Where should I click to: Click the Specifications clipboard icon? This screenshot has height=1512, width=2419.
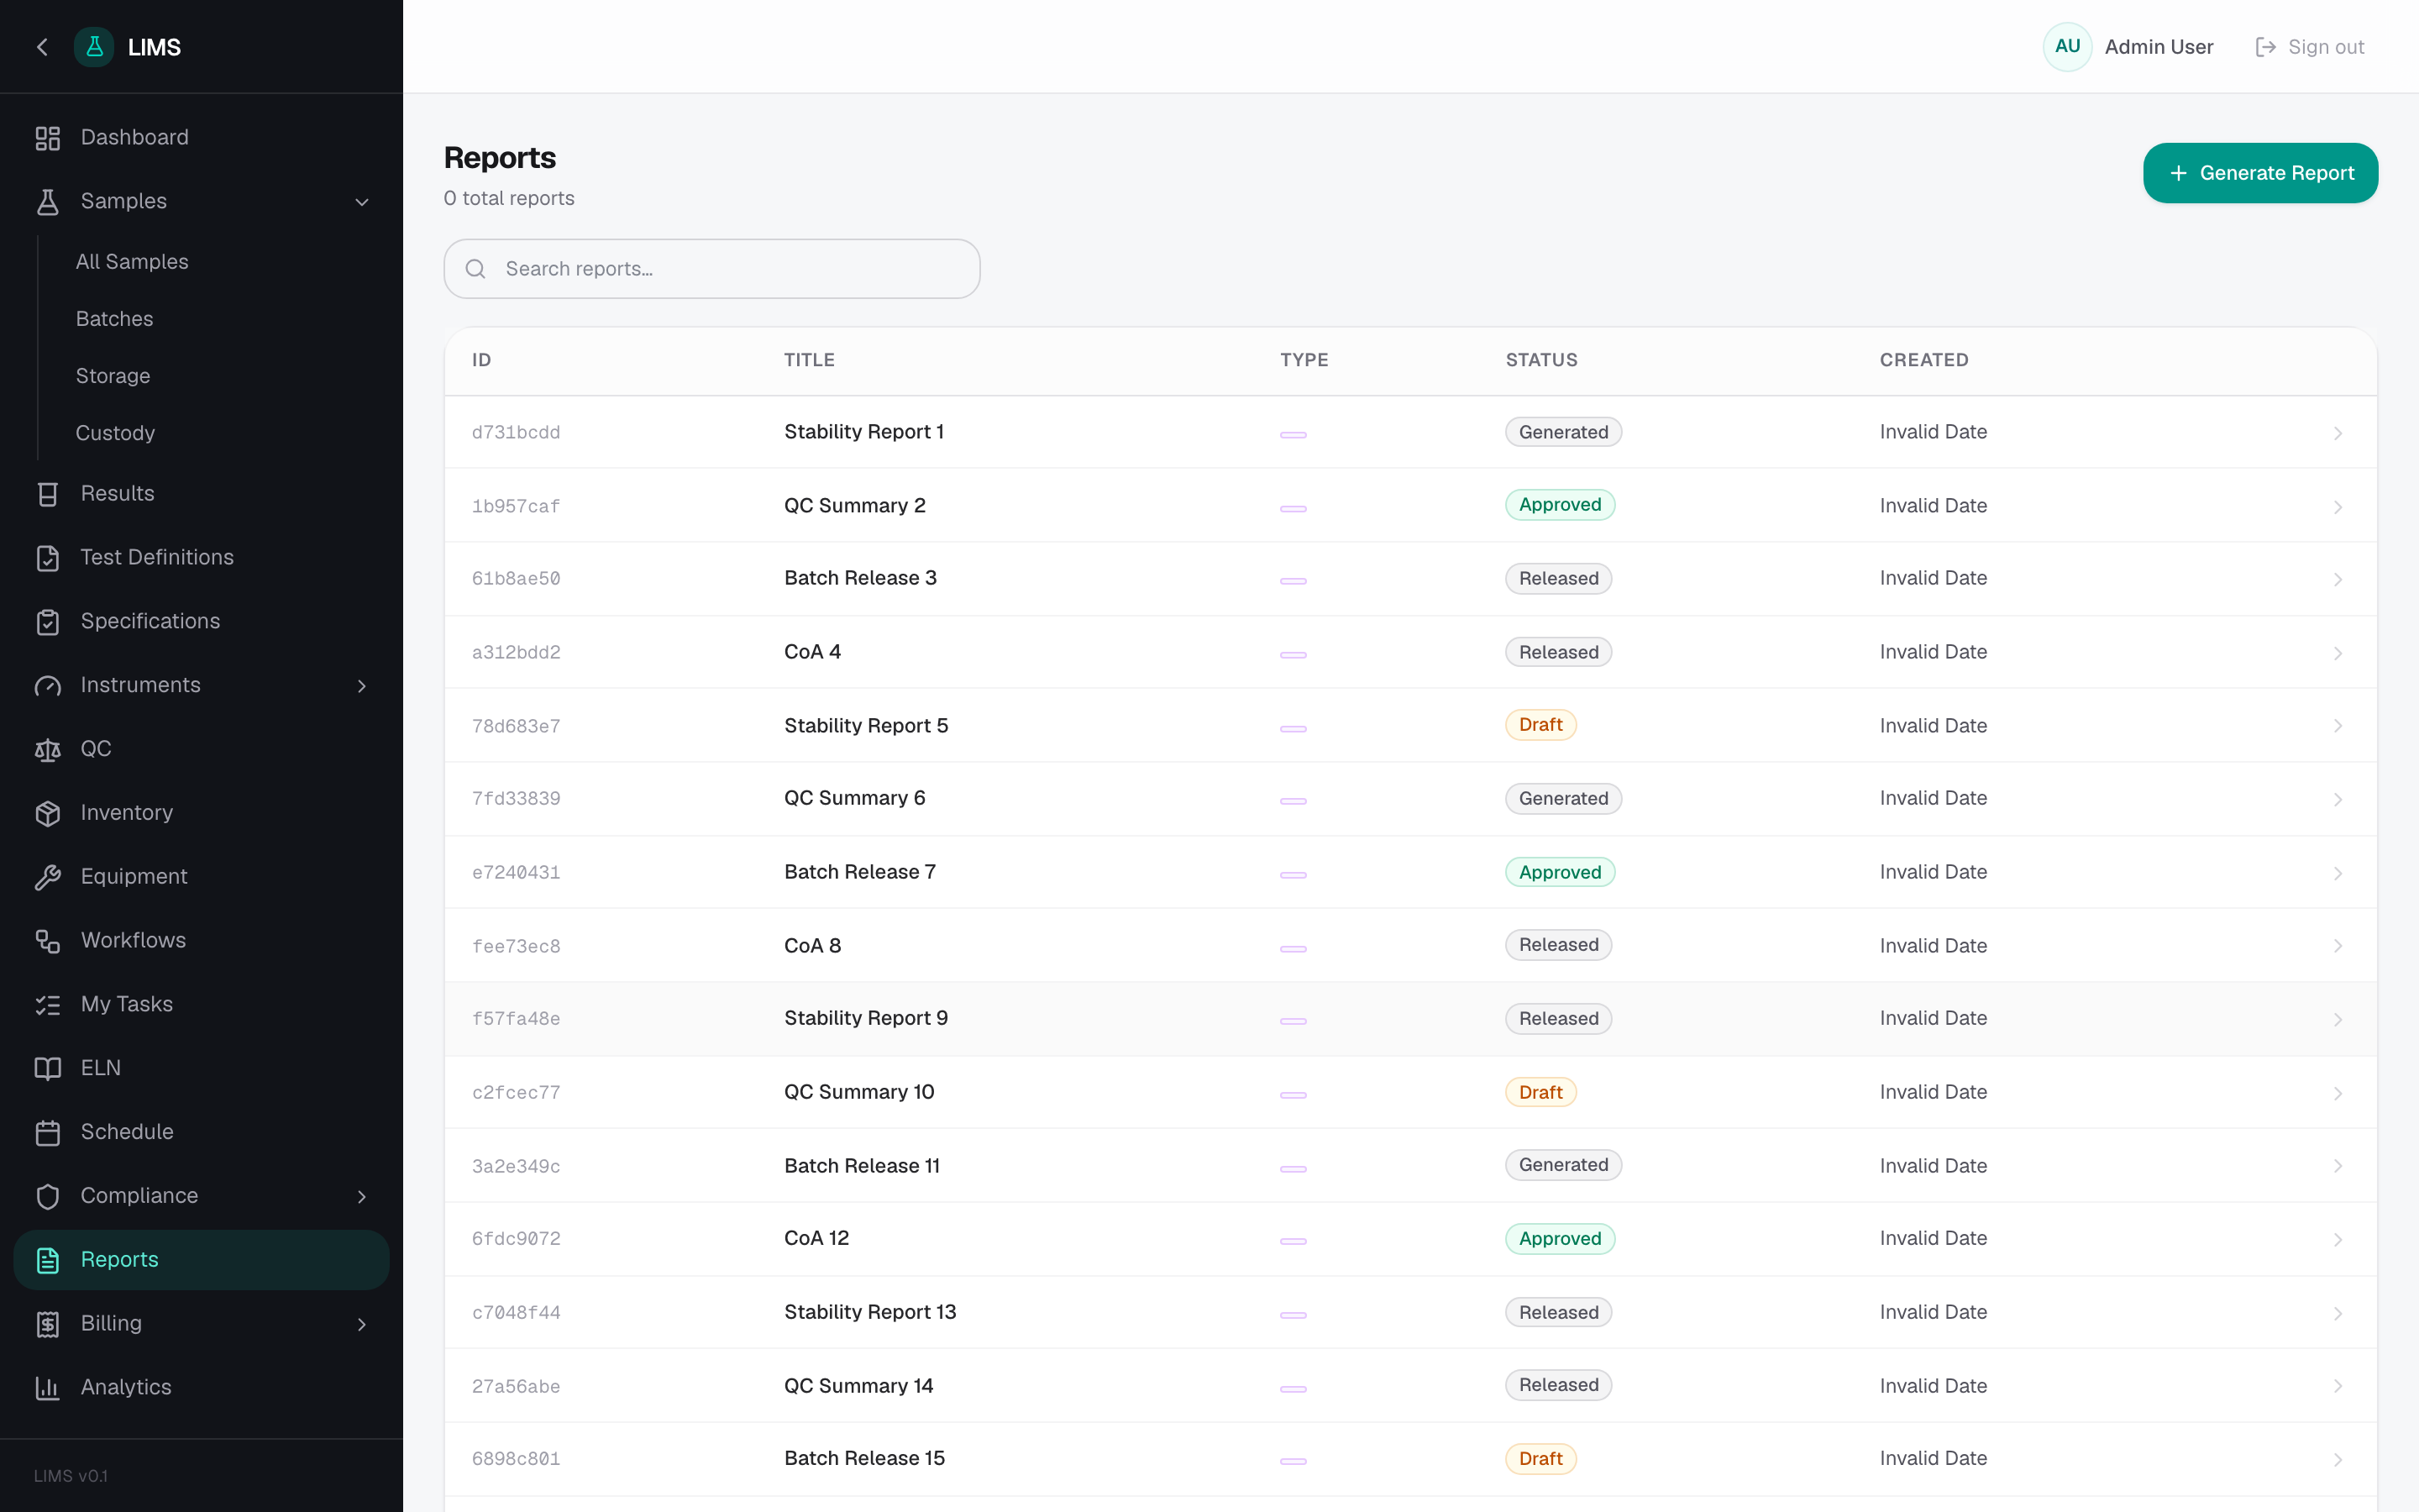(x=48, y=622)
